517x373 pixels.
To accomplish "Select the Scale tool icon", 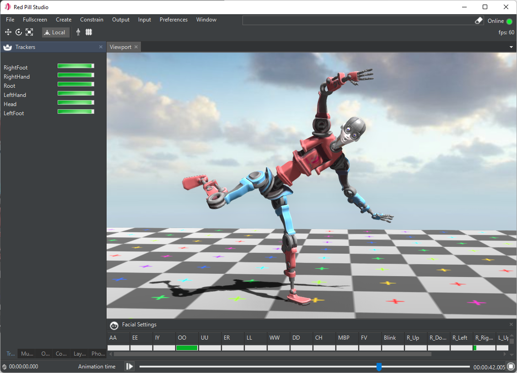I will pos(29,32).
